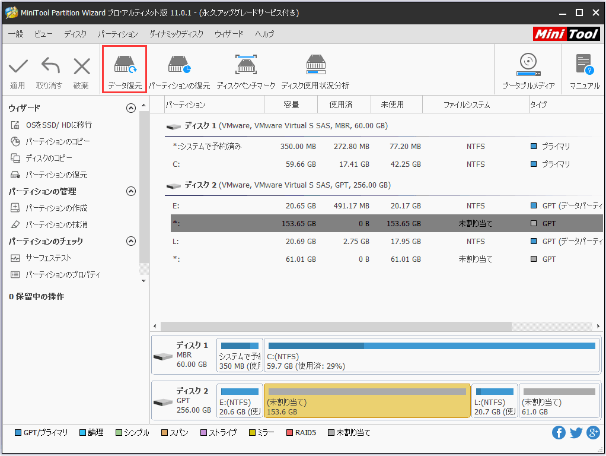Open the Facebook share icon

[x=559, y=432]
